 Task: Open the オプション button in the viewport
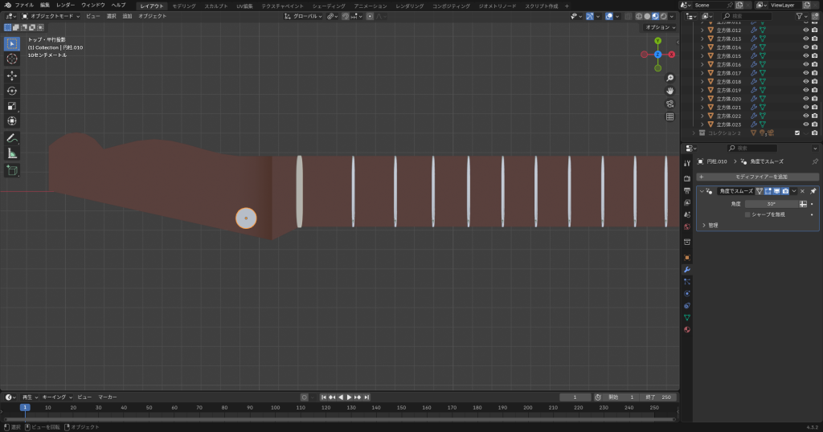click(659, 27)
